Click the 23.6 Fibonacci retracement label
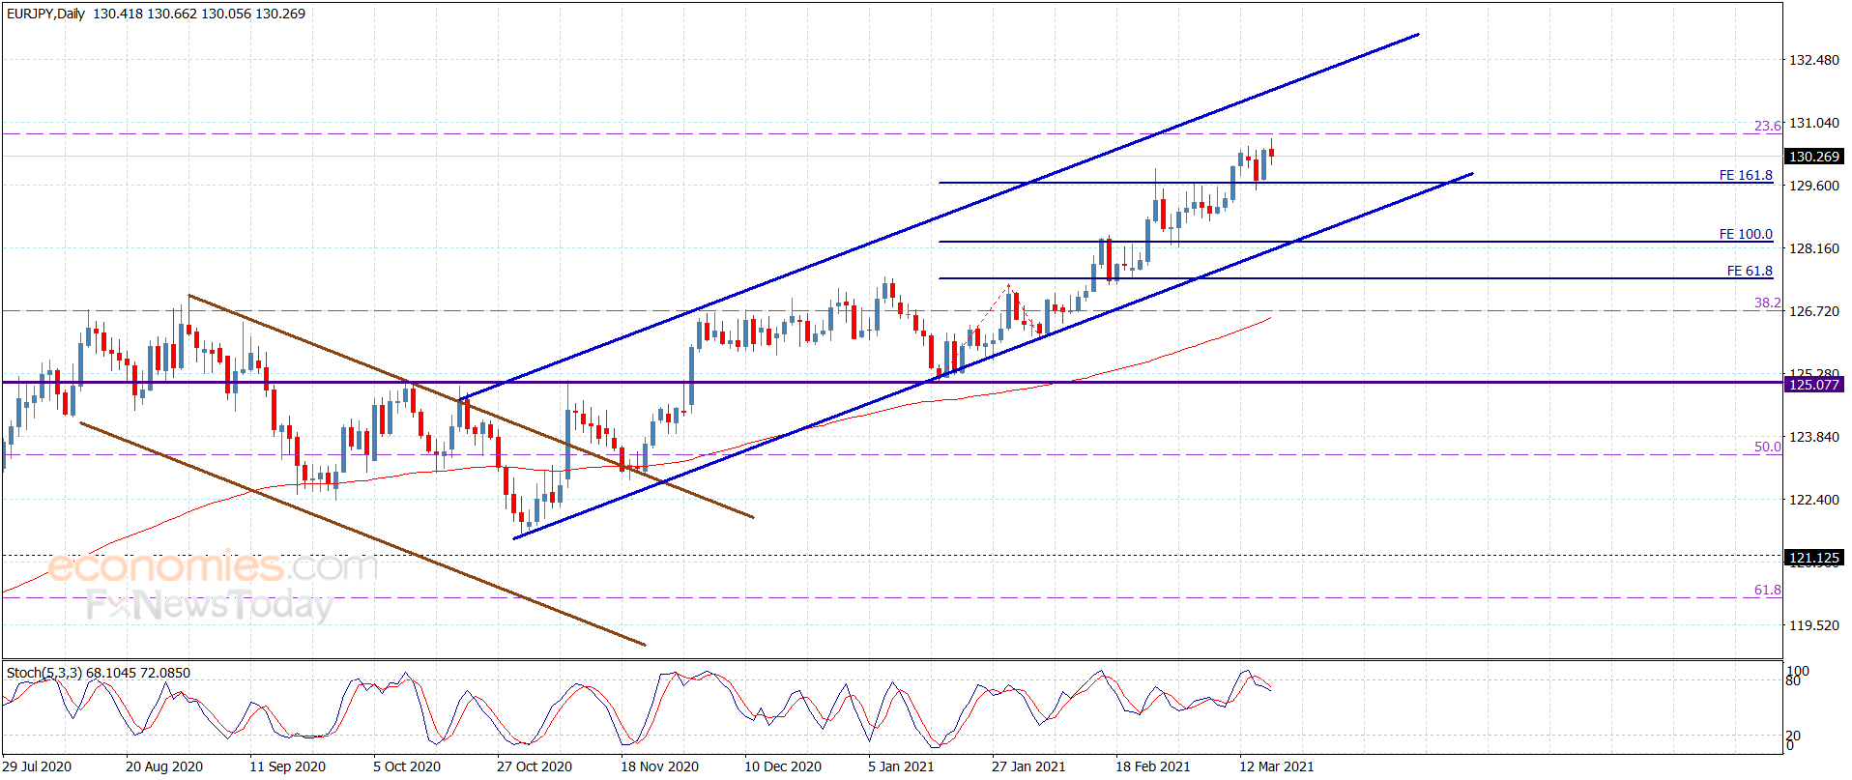 pos(1768,126)
